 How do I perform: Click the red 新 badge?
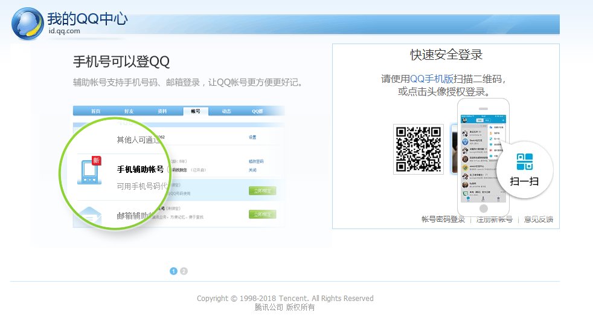click(96, 160)
